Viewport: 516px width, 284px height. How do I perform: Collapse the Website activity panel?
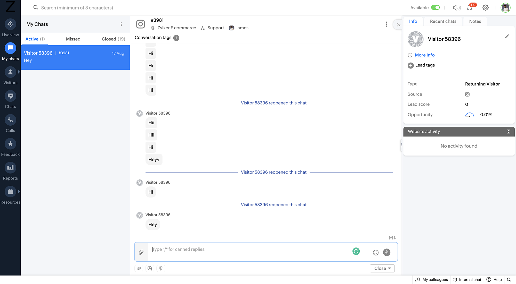509,132
